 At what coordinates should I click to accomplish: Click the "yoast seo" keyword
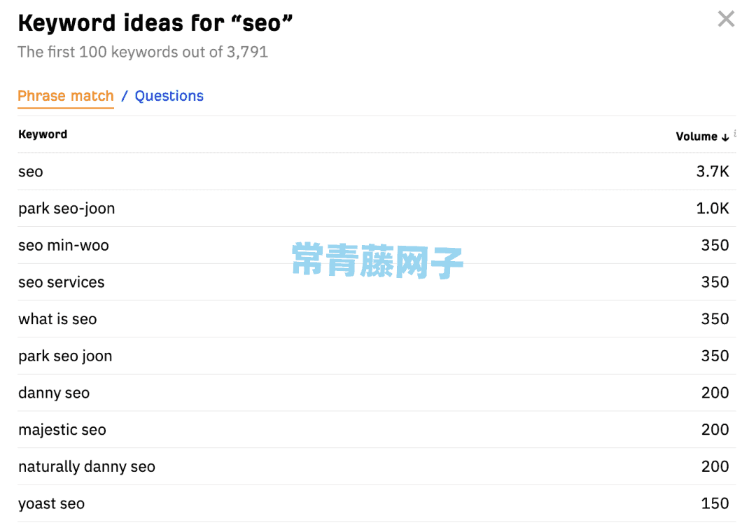(x=52, y=503)
